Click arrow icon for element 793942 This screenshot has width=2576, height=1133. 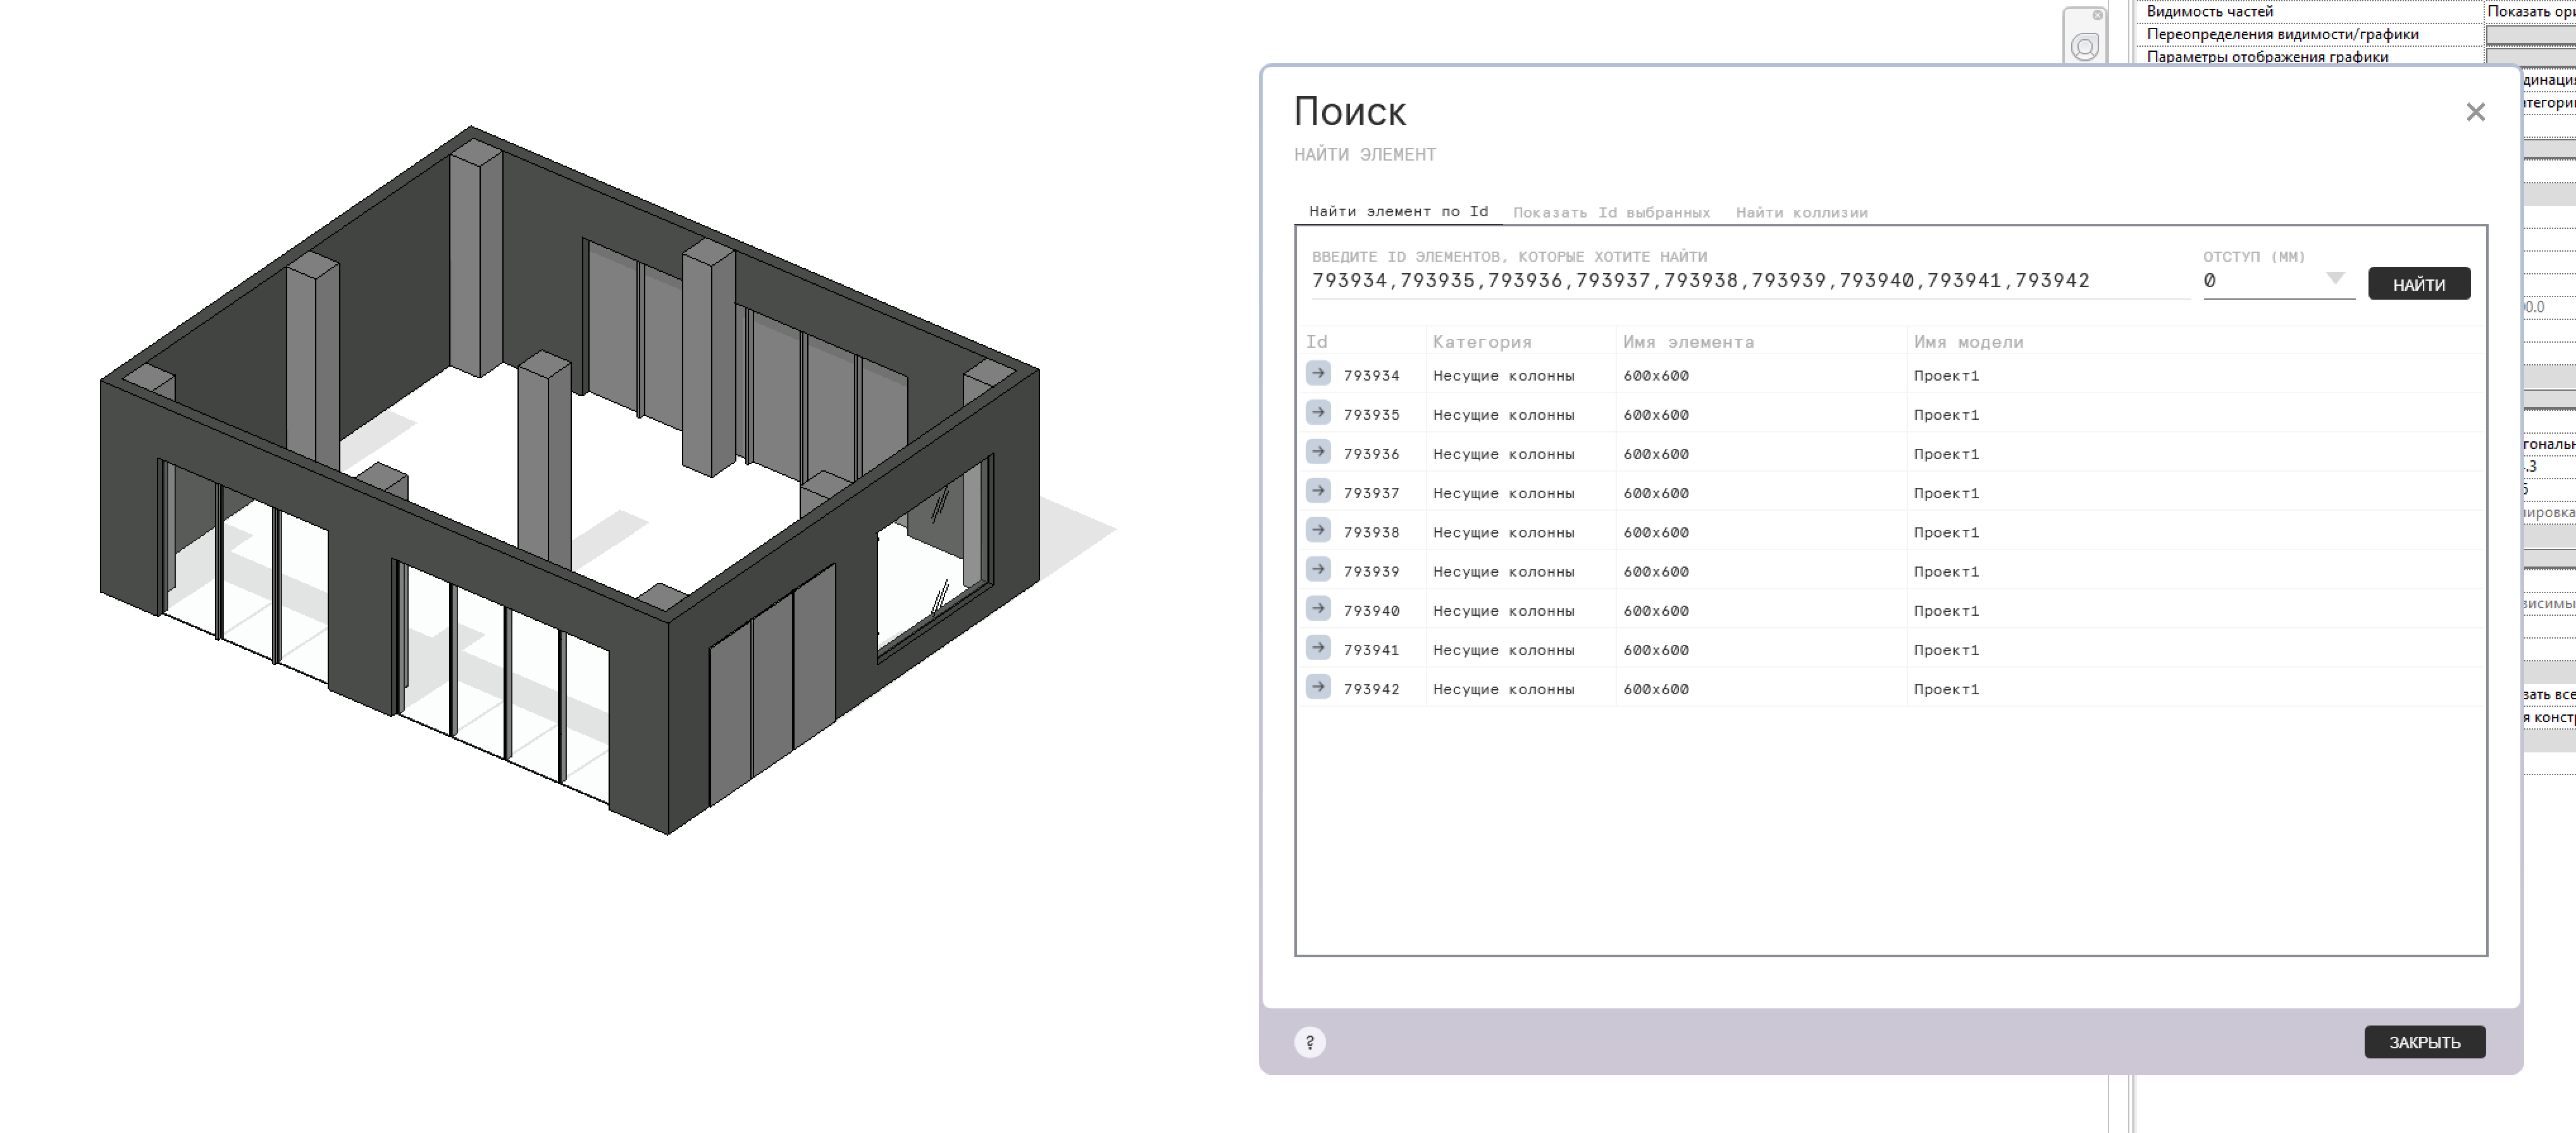1318,687
